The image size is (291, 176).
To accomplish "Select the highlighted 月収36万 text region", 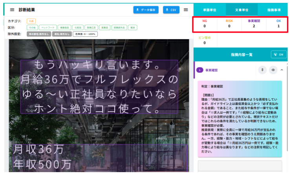I will [x=100, y=158].
